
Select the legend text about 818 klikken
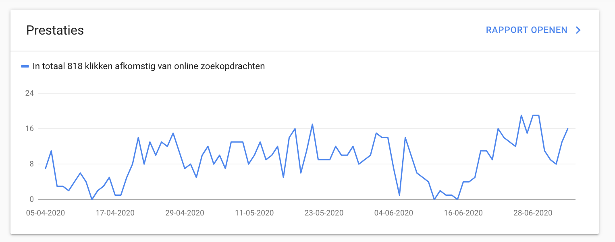click(149, 66)
